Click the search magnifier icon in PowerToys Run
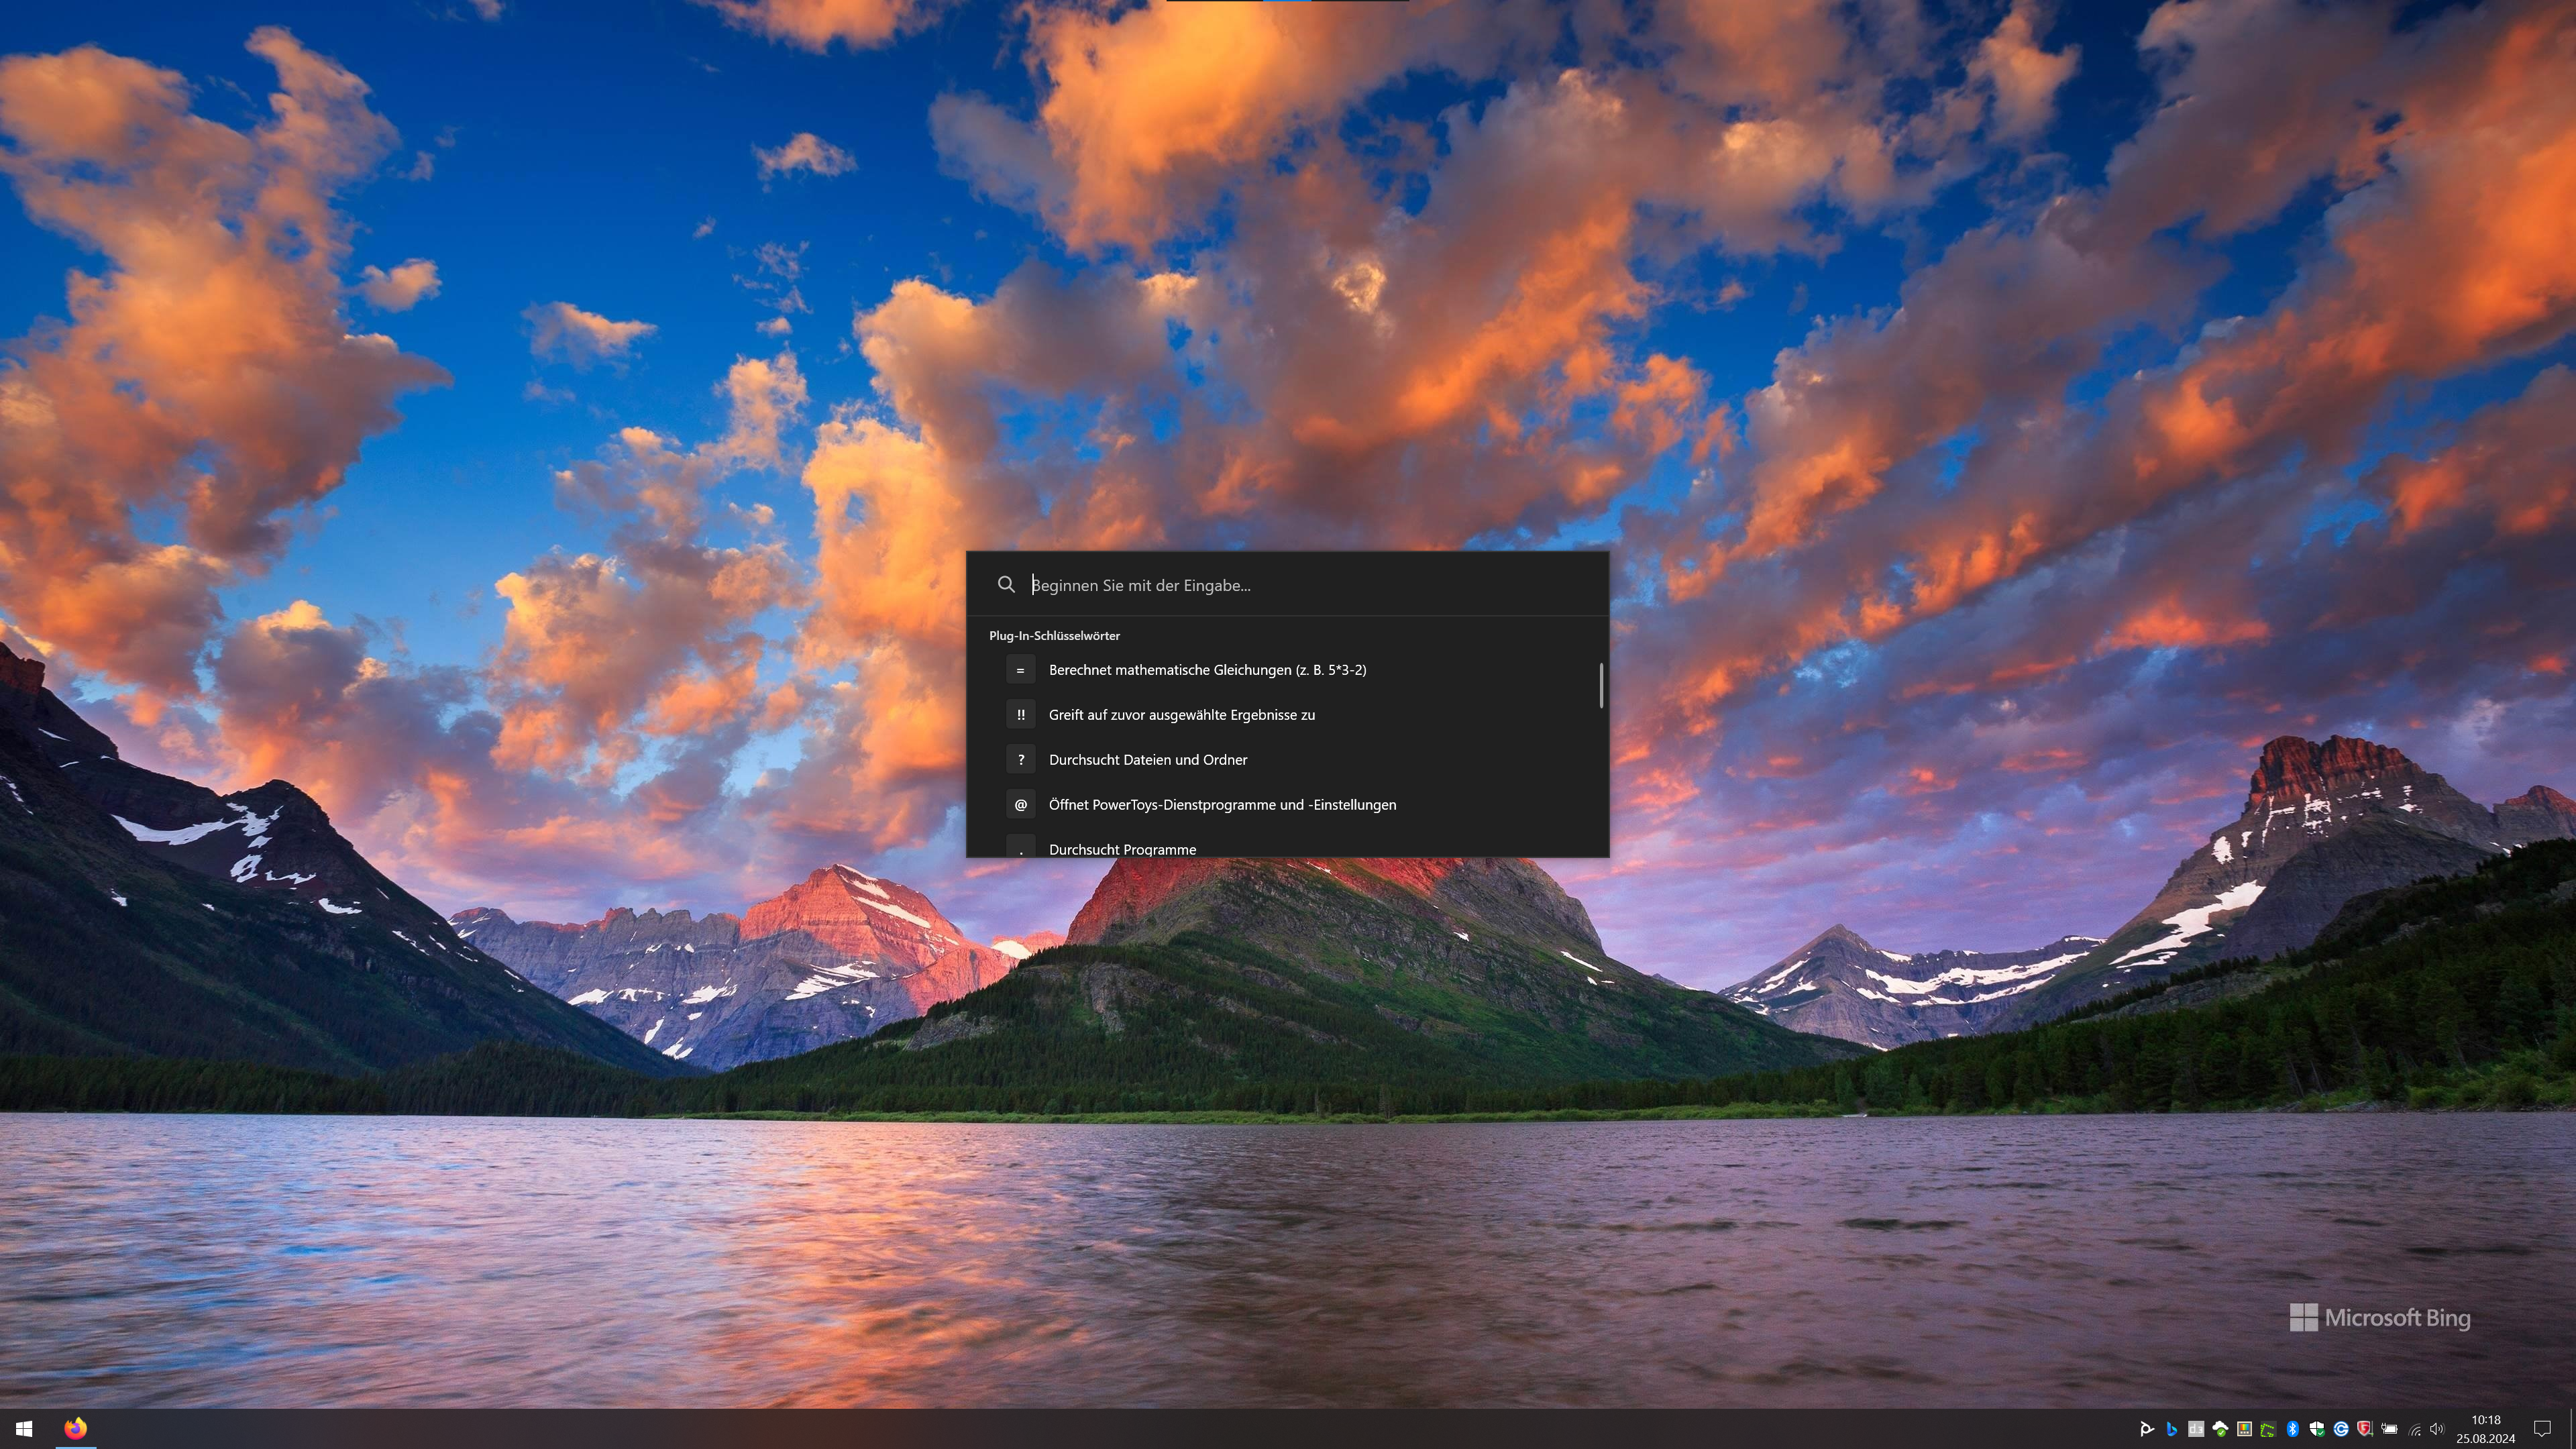The width and height of the screenshot is (2576, 1449). pos(1006,585)
